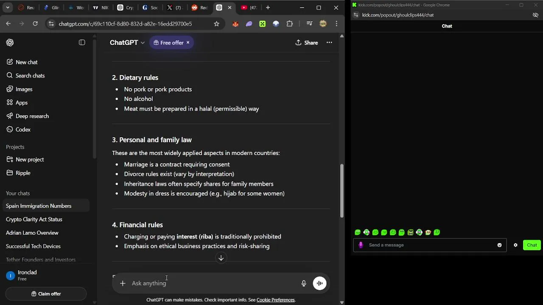Click the ChatGPT logo in sidebar
The height and width of the screenshot is (305, 543).
point(10,42)
